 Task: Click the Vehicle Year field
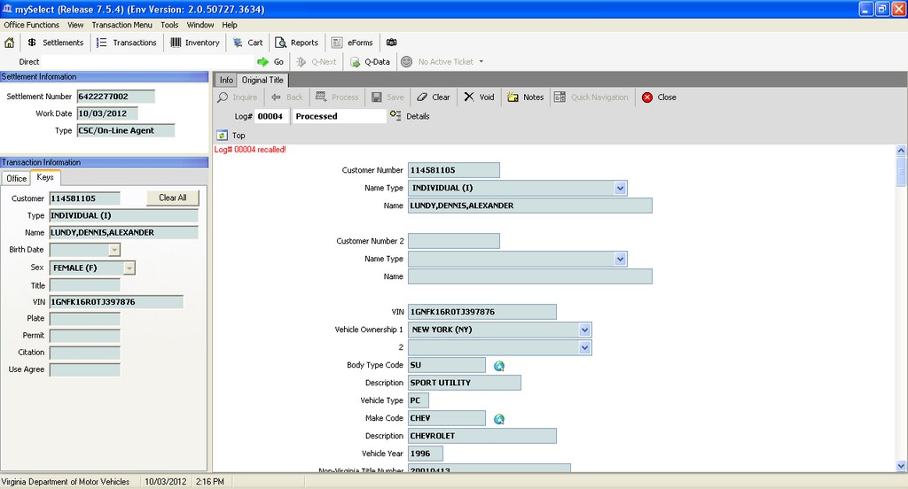click(425, 454)
